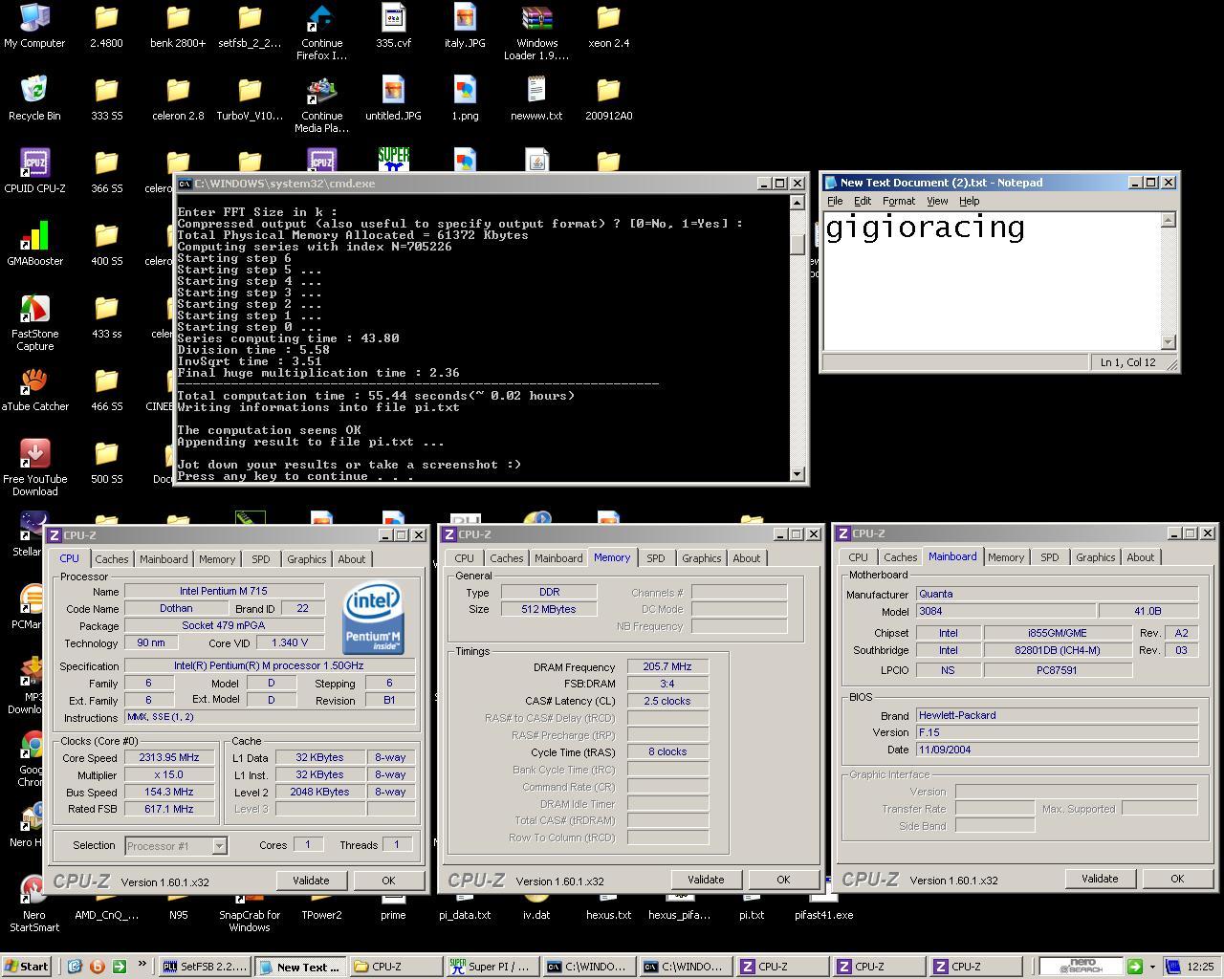
Task: Click OK in the CPU tab window
Action: point(388,881)
